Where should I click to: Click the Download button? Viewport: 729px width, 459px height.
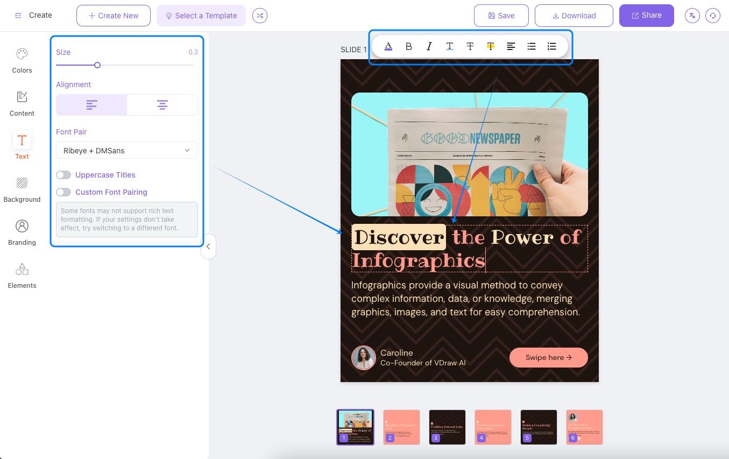[x=574, y=16]
